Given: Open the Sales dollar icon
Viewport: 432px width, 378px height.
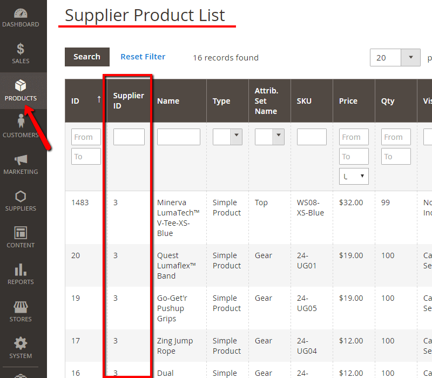Looking at the screenshot, I should click(x=21, y=49).
